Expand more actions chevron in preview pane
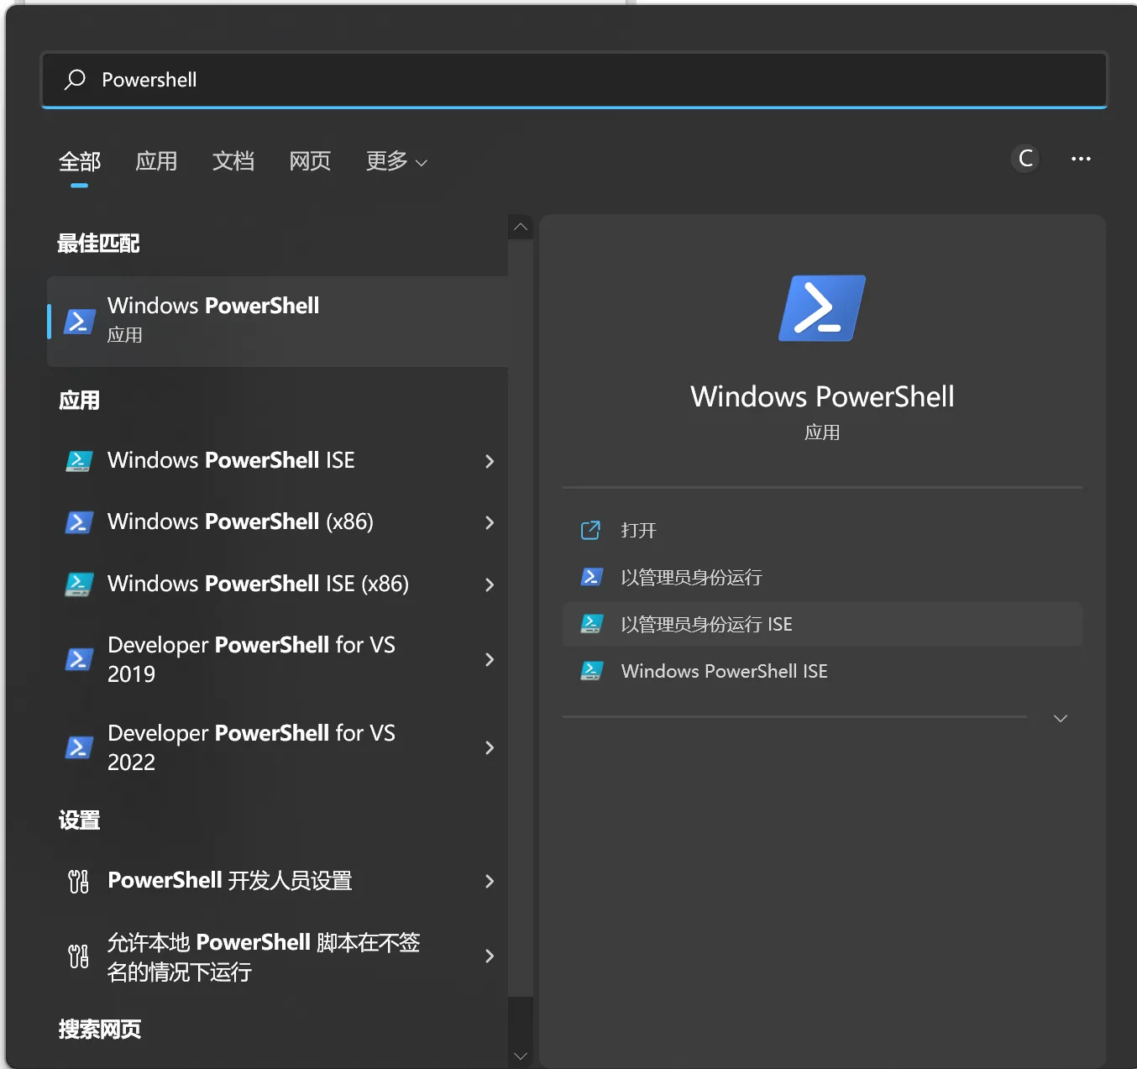Image resolution: width=1137 pixels, height=1069 pixels. click(x=1060, y=719)
